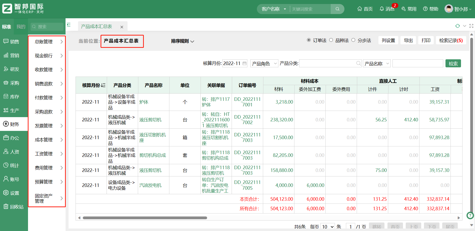Collapse the side menu toggle icon

pos(69,25)
